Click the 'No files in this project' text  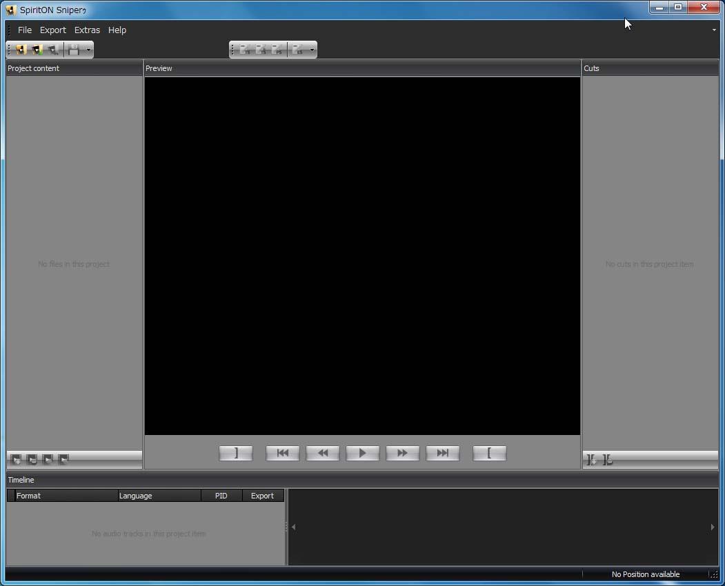[x=74, y=264]
